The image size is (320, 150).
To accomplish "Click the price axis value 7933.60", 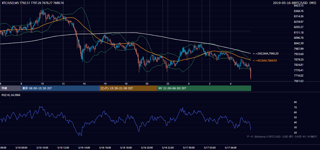I will tap(299, 54).
